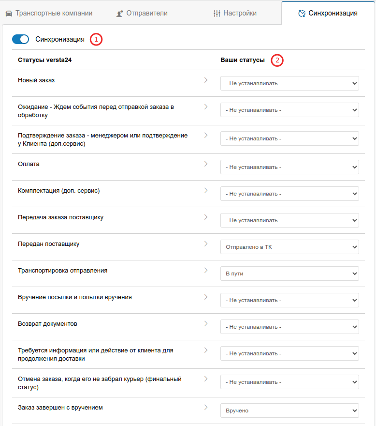This screenshot has height=426, width=376.
Task: Expand the В пути status dropdown
Action: coord(289,274)
